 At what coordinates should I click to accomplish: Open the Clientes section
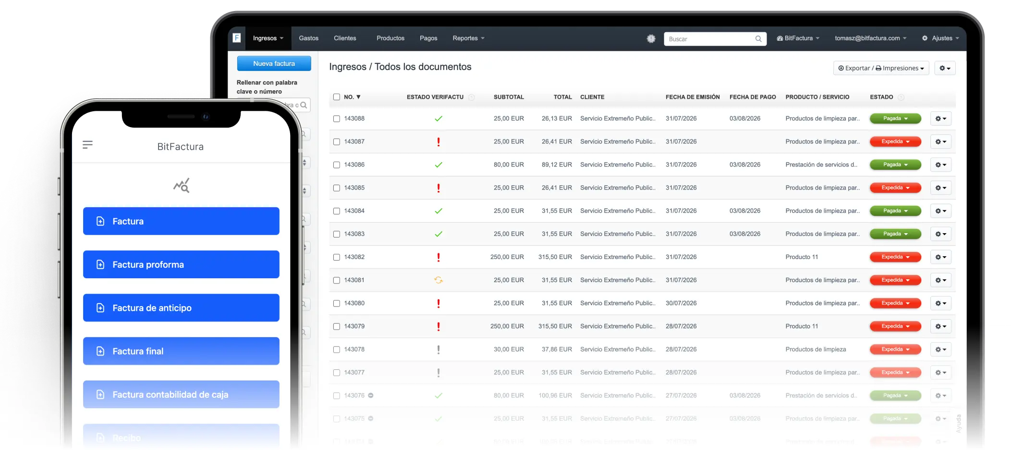[345, 38]
